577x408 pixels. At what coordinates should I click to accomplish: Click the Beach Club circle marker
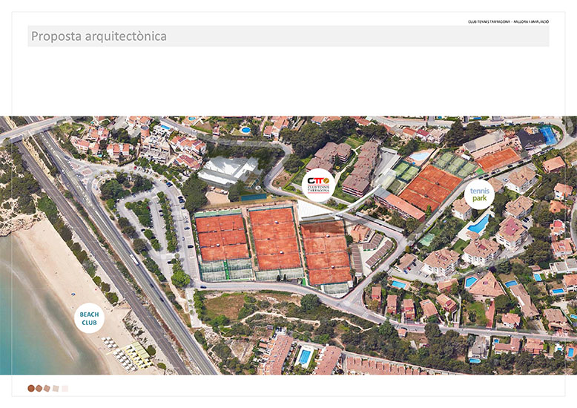tap(90, 318)
